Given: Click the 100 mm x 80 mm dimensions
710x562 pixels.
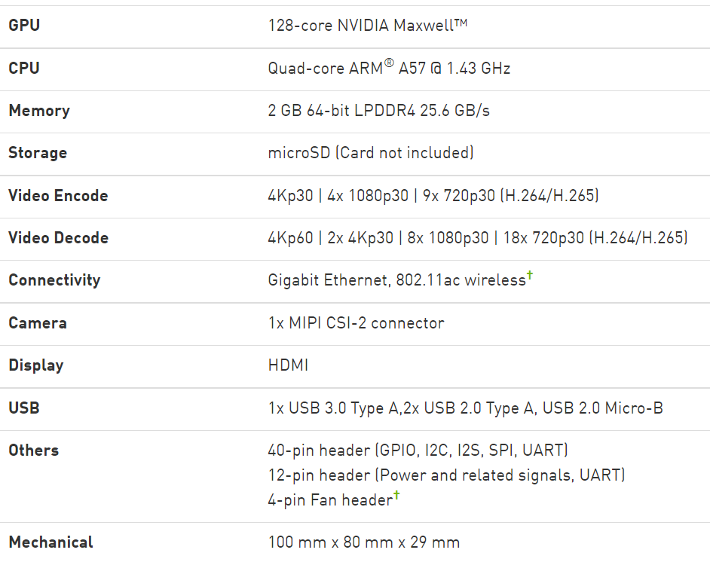Looking at the screenshot, I should click(x=363, y=542).
